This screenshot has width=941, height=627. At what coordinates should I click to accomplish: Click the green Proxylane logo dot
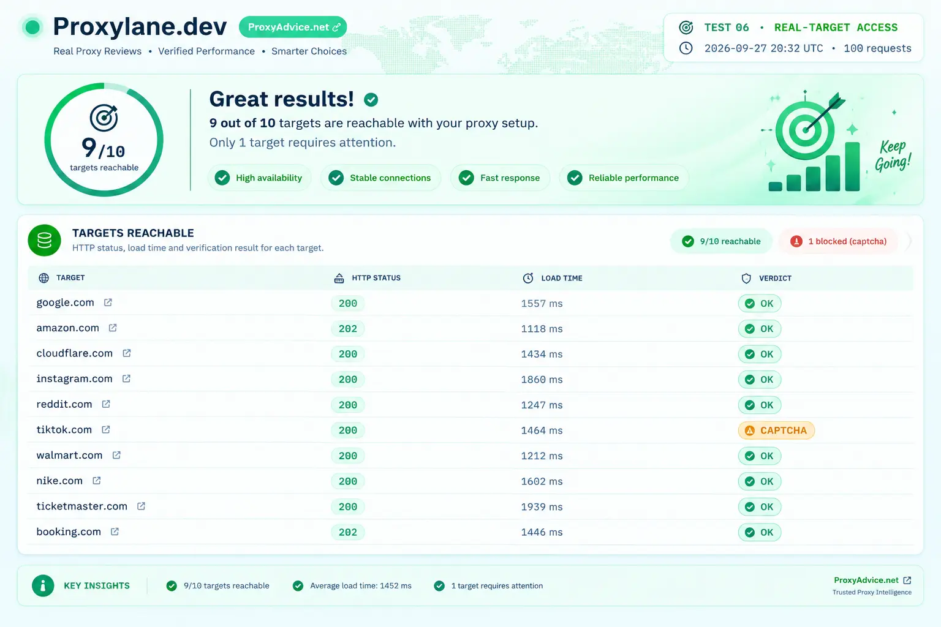(x=32, y=27)
